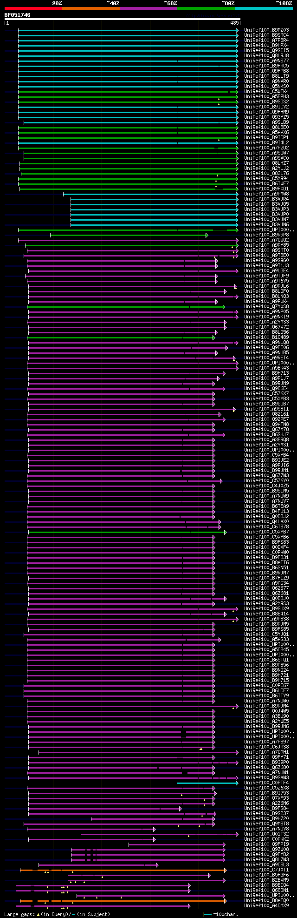The width and height of the screenshot is (297, 918).
Task: Click the label UniRef100_Q93YZ5
Action: [266, 117]
